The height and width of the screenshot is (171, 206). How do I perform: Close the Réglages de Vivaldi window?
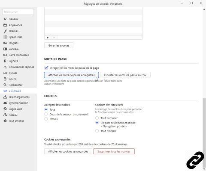click(201, 3)
